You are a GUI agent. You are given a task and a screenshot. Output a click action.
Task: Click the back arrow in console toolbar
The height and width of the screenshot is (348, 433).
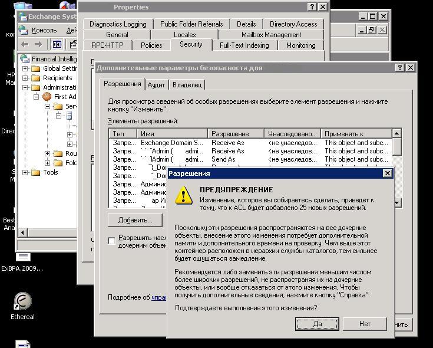[25, 44]
